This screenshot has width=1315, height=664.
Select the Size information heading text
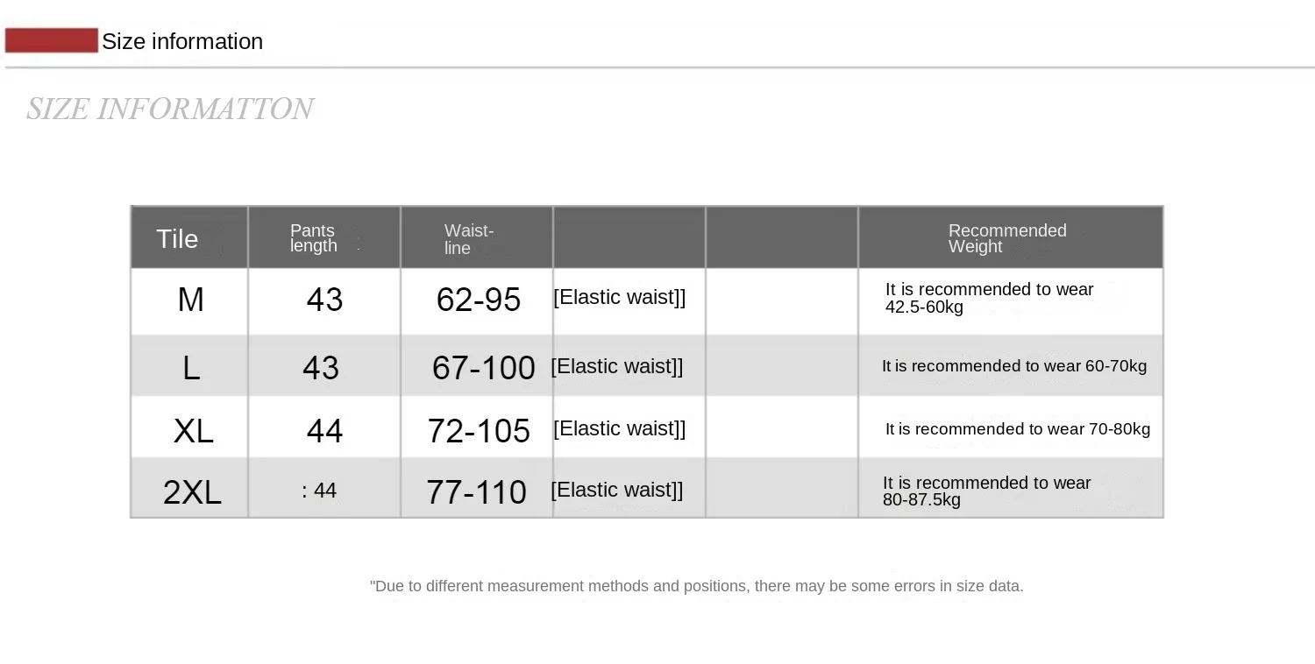pyautogui.click(x=182, y=41)
